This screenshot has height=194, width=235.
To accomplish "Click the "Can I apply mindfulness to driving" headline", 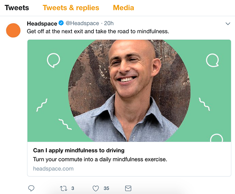I will [x=79, y=150].
